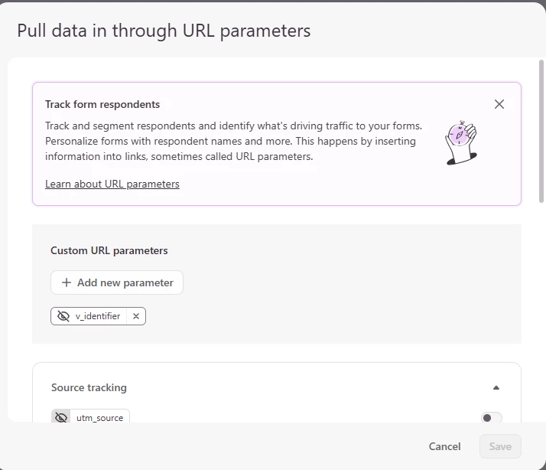Click the dialog's vertical scrollbar

[542, 122]
